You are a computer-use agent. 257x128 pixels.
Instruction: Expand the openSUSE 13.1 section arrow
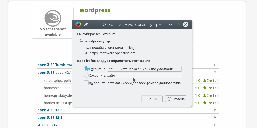(x=215, y=118)
